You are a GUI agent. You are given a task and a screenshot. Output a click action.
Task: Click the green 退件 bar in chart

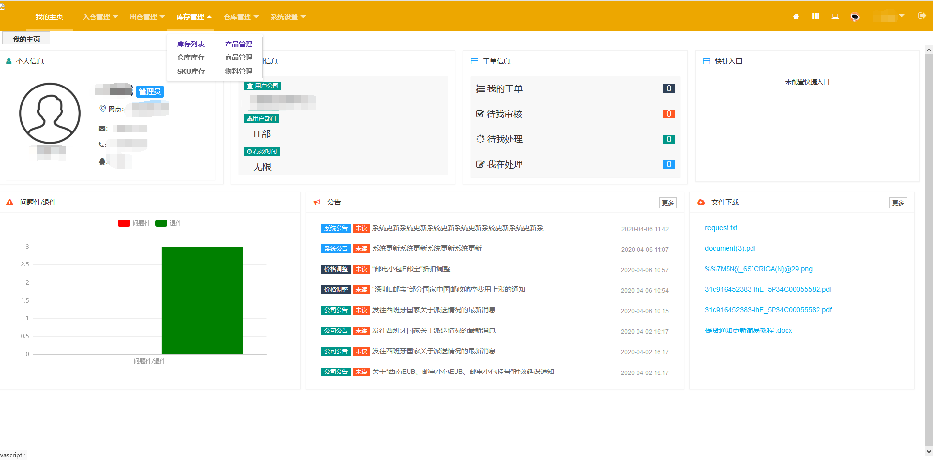coord(203,300)
